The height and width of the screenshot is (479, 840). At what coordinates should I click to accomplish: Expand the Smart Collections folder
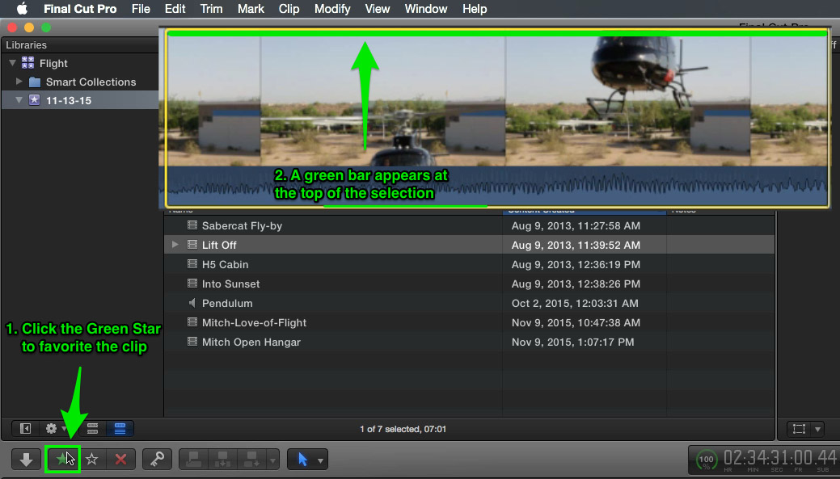click(19, 82)
